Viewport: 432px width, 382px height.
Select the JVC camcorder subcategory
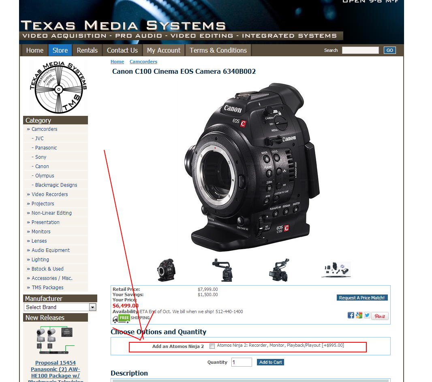(x=39, y=139)
